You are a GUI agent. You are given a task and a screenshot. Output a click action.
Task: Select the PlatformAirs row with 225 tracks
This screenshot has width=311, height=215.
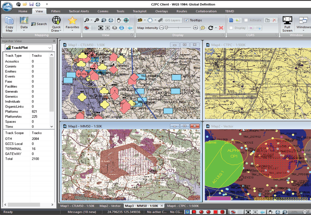click(26, 117)
